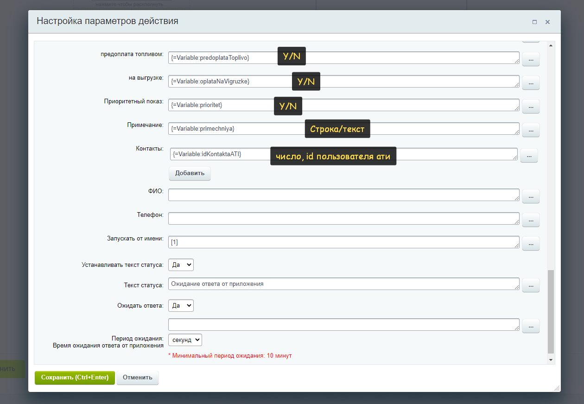Image resolution: width=584 pixels, height=404 pixels.
Task: Expand the Ожидать ответа dropdown
Action: [x=181, y=305]
